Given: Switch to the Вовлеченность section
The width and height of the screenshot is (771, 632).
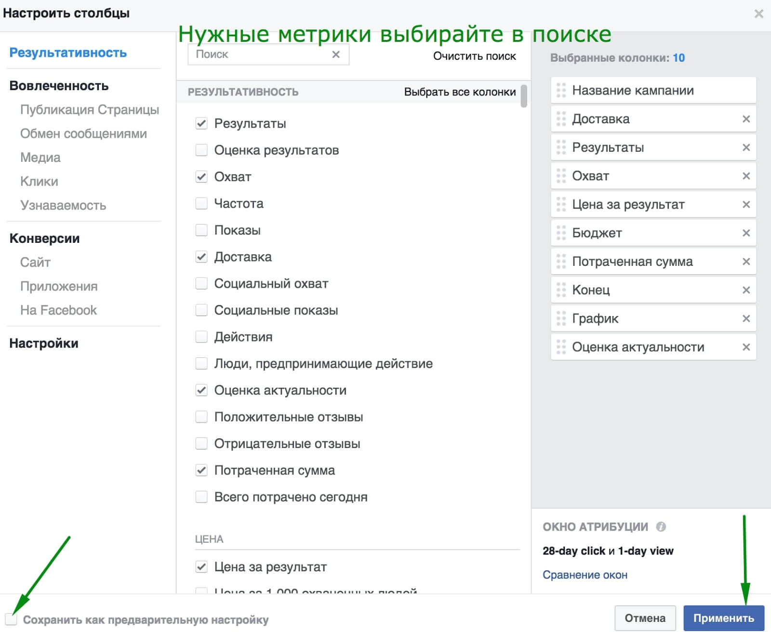Looking at the screenshot, I should pyautogui.click(x=59, y=85).
